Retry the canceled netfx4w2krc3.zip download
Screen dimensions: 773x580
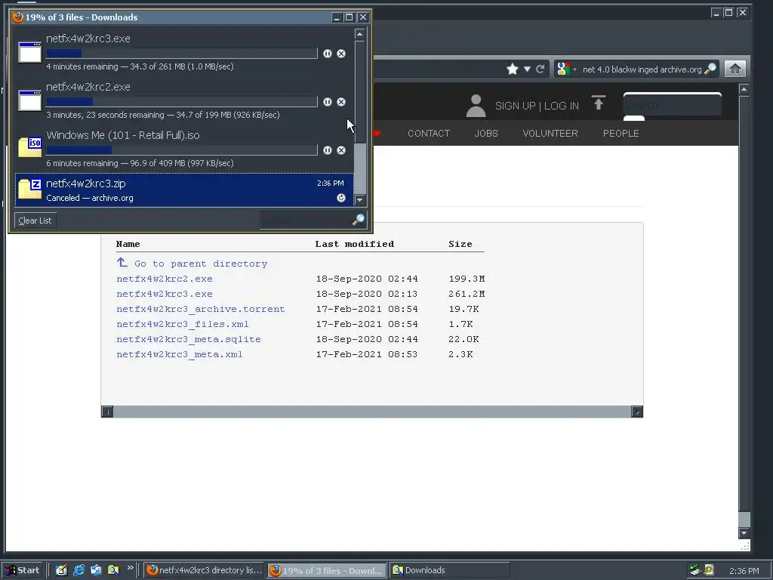[x=341, y=199]
